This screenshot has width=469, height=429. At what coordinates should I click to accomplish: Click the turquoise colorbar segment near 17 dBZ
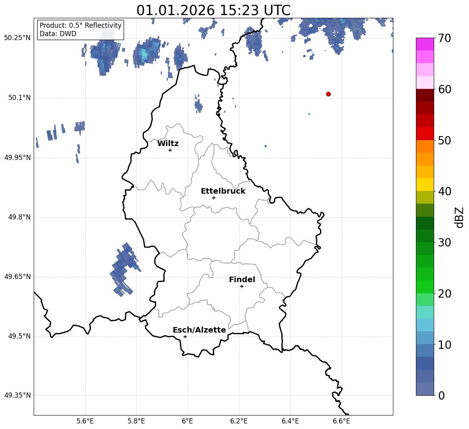click(425, 312)
